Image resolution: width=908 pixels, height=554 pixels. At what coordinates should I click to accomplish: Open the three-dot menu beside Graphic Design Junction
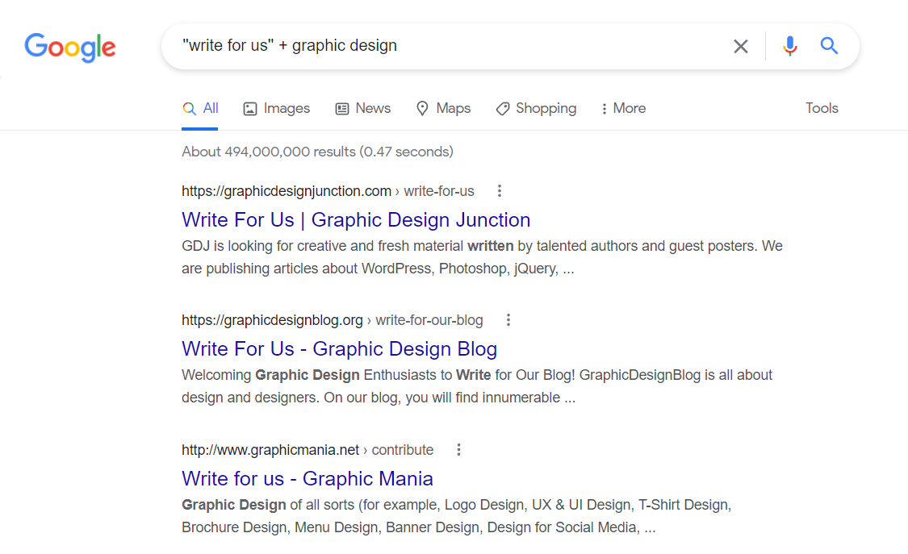pos(500,190)
